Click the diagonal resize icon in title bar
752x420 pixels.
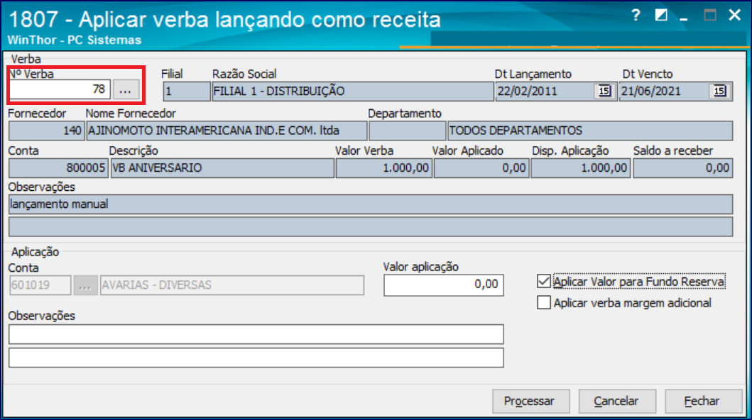tap(661, 16)
